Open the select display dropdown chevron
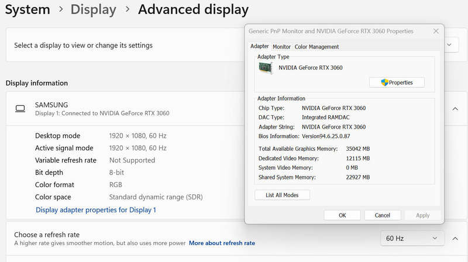Viewport: 468px width, 262px height. [x=449, y=45]
